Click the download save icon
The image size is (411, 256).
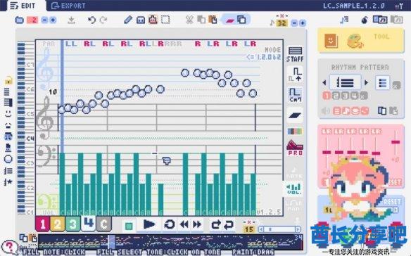[x=71, y=20]
